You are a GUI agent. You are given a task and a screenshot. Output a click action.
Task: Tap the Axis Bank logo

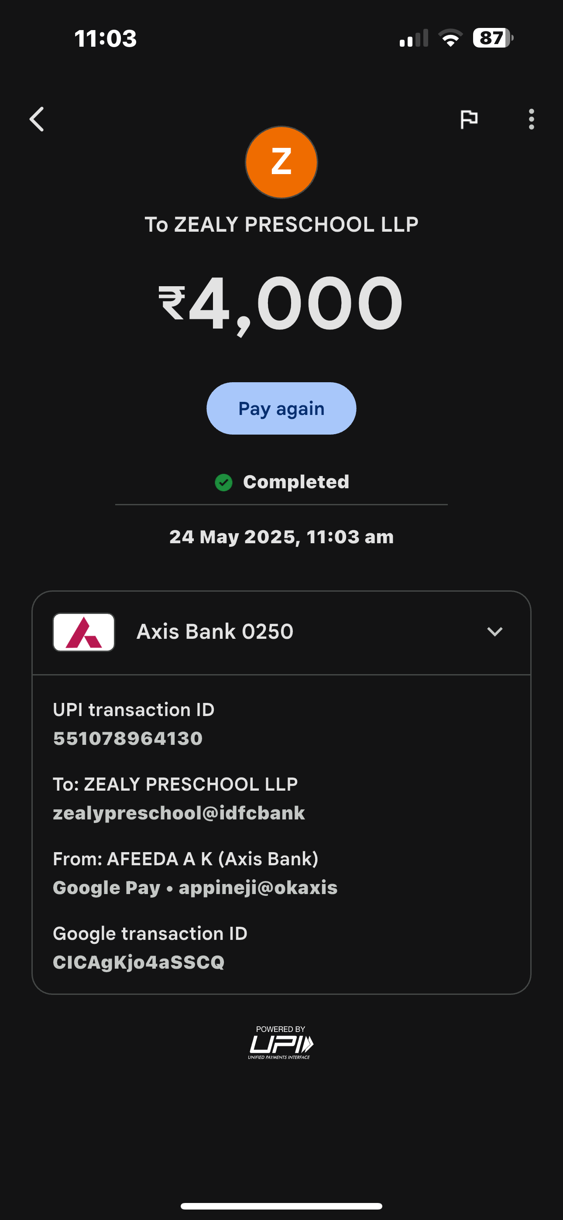click(x=84, y=632)
